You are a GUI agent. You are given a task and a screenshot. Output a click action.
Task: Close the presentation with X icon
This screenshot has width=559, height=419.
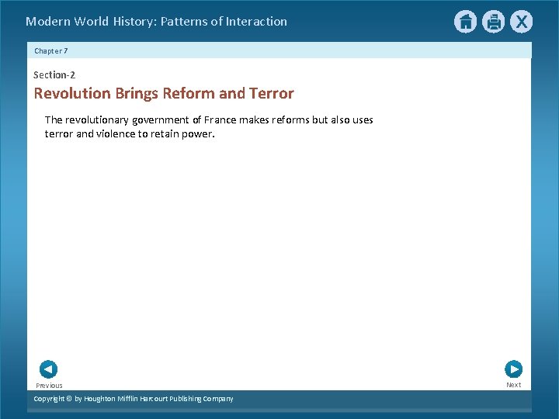coord(521,22)
